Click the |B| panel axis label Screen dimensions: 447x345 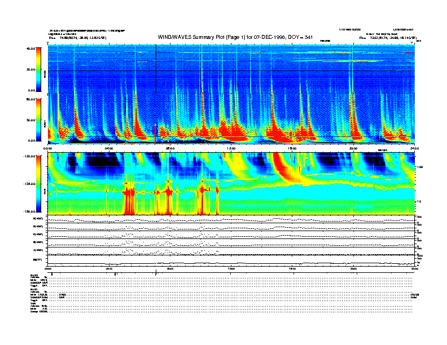(37, 260)
